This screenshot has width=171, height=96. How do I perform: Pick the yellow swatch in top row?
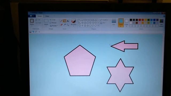pyautogui.click(x=146, y=20)
